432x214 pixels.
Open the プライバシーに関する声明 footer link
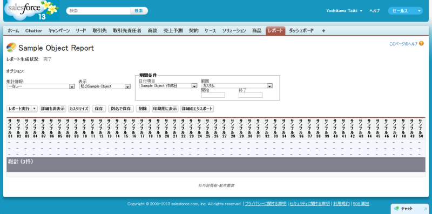tap(265, 204)
